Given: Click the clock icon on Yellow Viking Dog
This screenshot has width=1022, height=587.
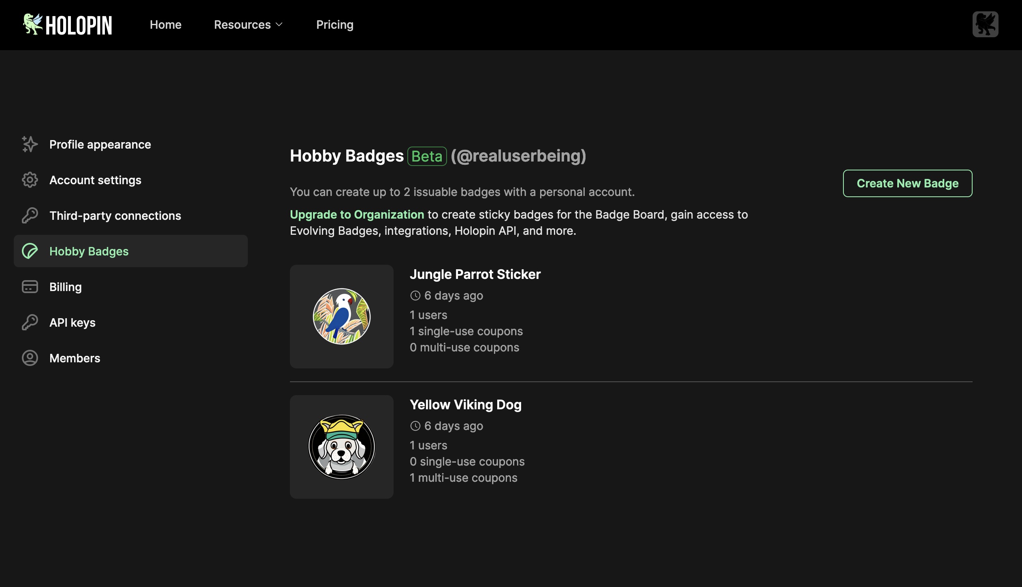Looking at the screenshot, I should pyautogui.click(x=415, y=426).
